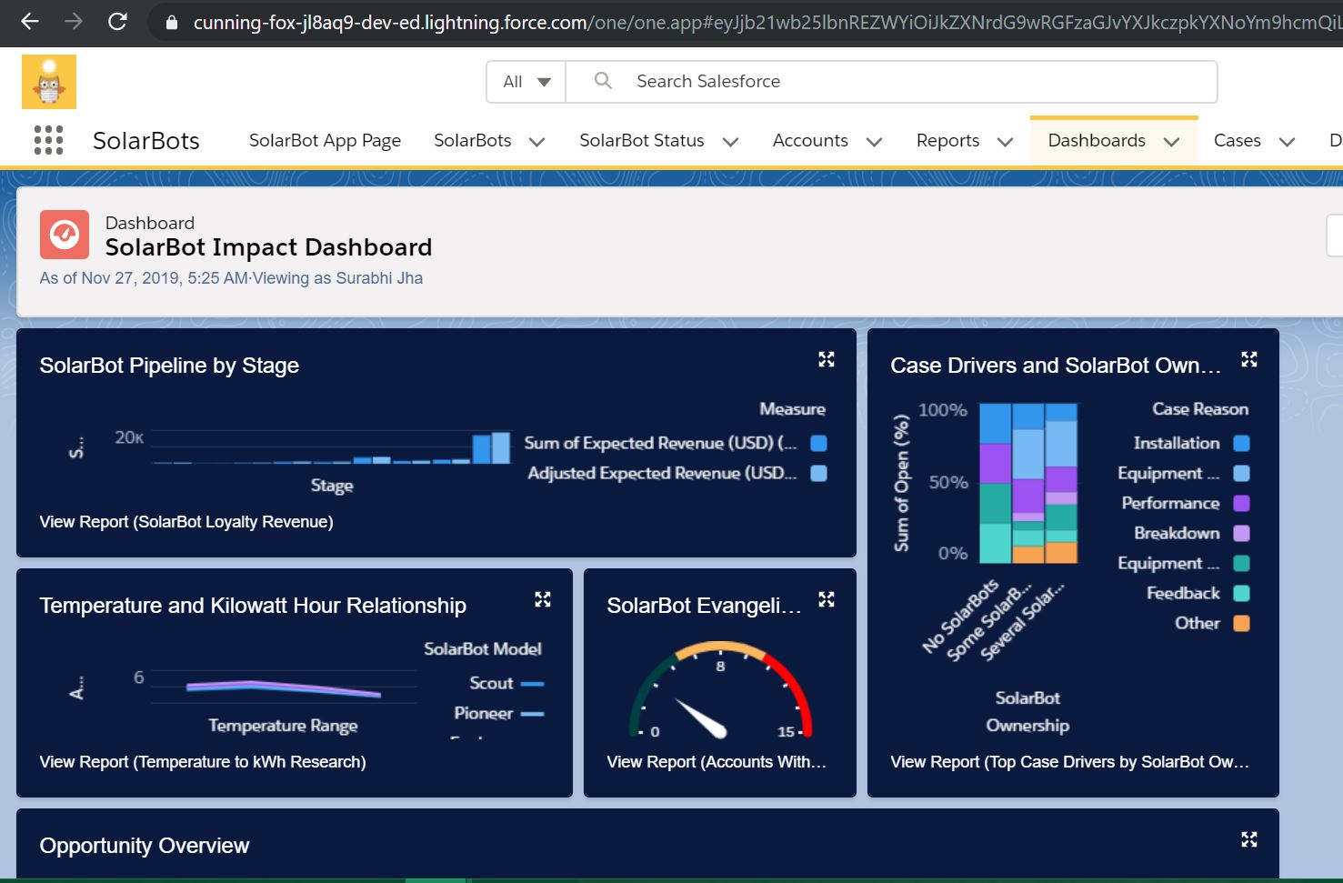1343x883 pixels.
Task: Click the SolarBot Evangeli... widget title
Action: tap(704, 606)
